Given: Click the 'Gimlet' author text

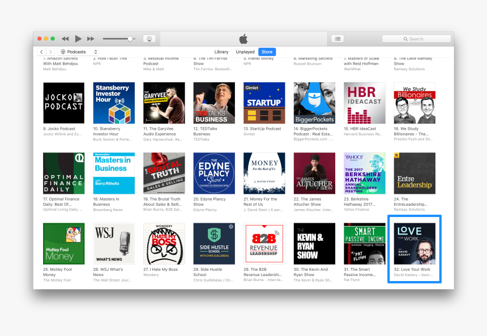Looking at the screenshot, I should (249, 134).
